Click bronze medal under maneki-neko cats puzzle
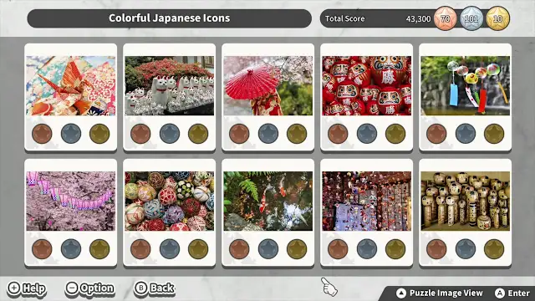The width and height of the screenshot is (535, 301). (140, 134)
